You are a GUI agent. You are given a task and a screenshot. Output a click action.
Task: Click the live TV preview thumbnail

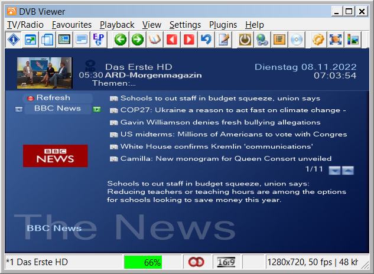click(44, 73)
